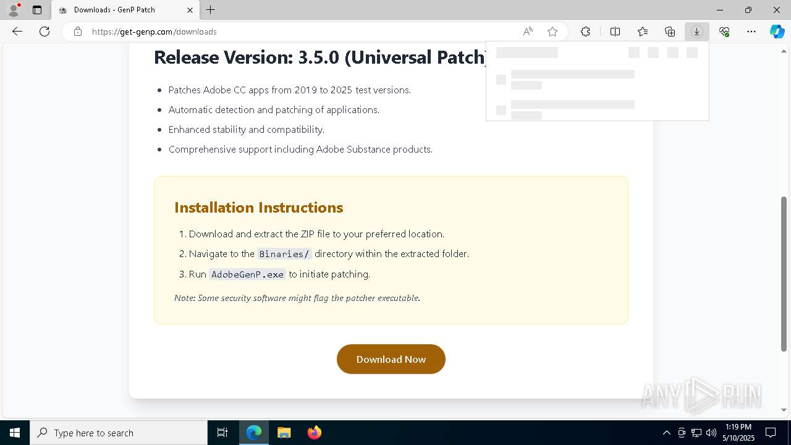Click scrollbar down arrow
This screenshot has width=791, height=445.
[784, 410]
